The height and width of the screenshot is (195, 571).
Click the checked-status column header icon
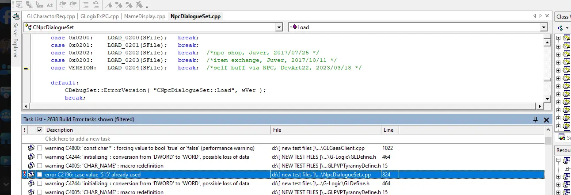click(40, 130)
